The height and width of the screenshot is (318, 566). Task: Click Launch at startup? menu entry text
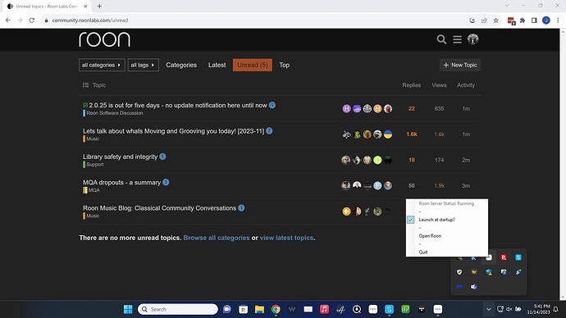tap(436, 220)
